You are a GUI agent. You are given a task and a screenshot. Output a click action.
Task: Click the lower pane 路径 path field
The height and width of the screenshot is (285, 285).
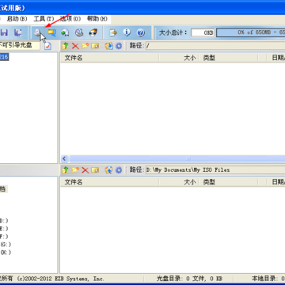tap(215, 170)
